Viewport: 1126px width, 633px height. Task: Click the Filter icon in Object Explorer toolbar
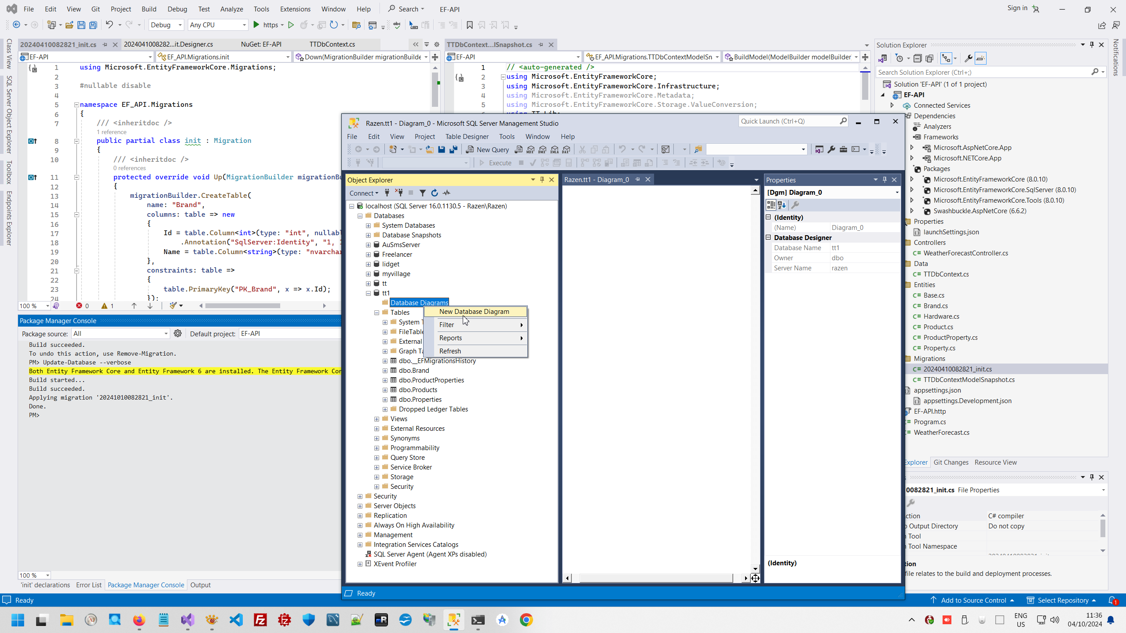(x=422, y=193)
